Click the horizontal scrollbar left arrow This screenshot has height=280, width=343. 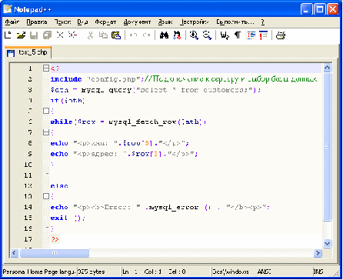15,253
